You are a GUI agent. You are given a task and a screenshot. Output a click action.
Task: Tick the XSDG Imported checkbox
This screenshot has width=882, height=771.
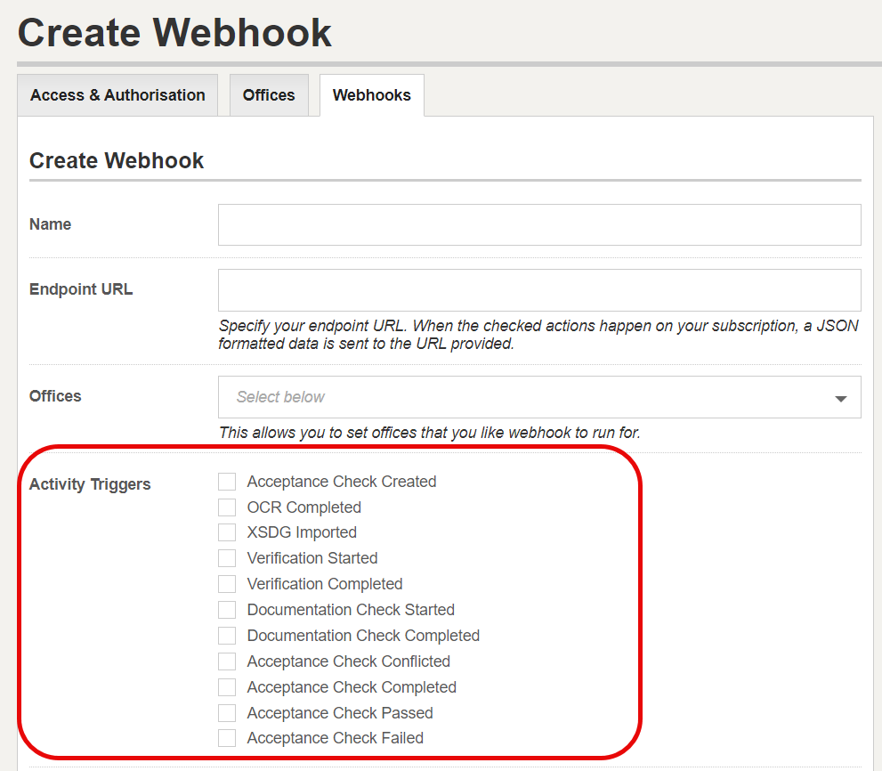pyautogui.click(x=227, y=532)
